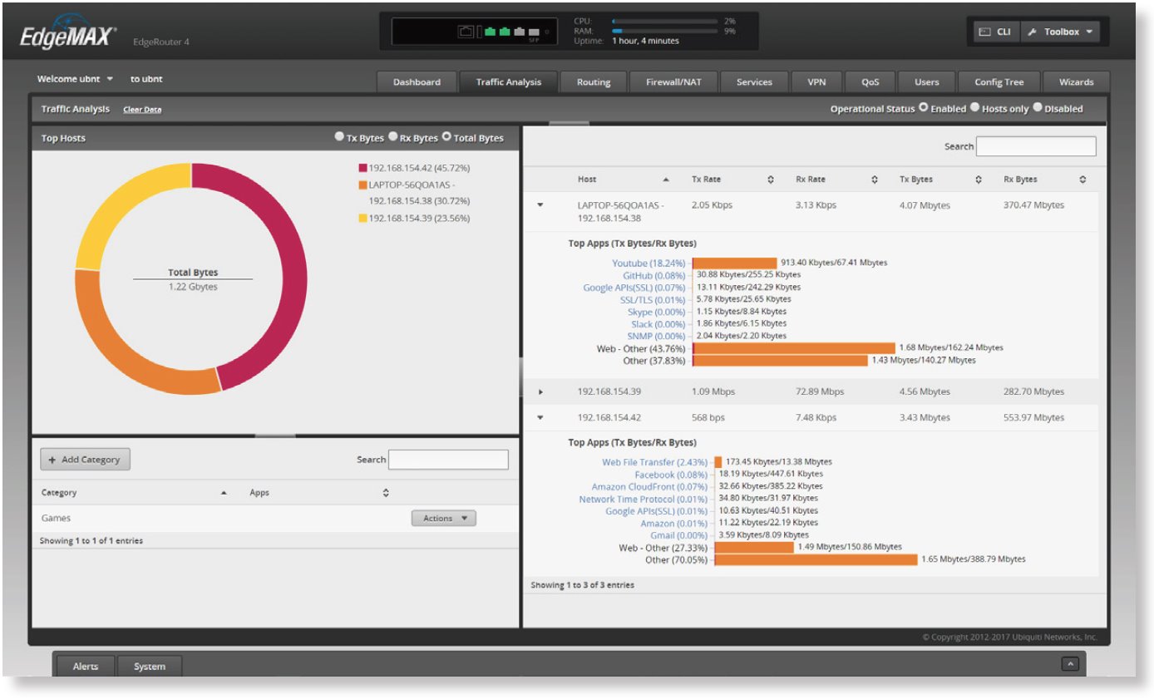Sort by Tx Rate column arrows
Viewport: 1154px width, 699px height.
coord(771,180)
